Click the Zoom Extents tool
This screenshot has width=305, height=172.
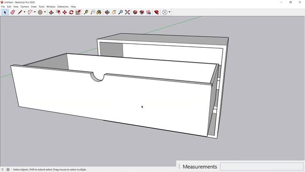[127, 12]
